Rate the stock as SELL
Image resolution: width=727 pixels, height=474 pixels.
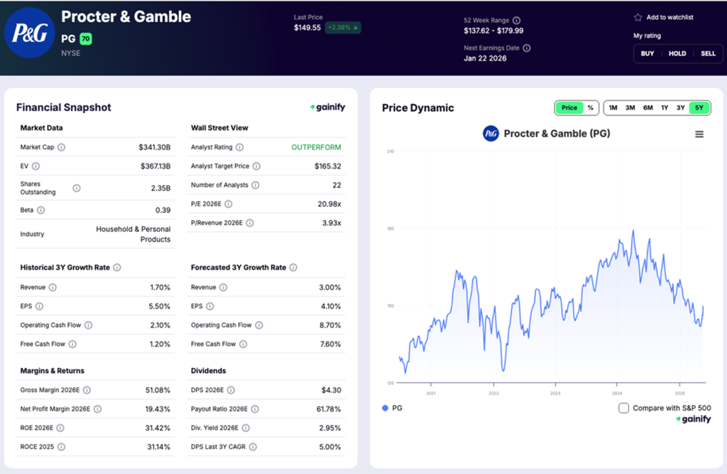[709, 53]
